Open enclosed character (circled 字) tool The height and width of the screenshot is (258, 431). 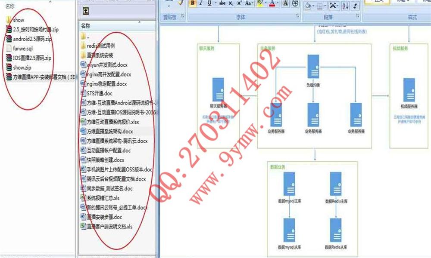pos(296,3)
